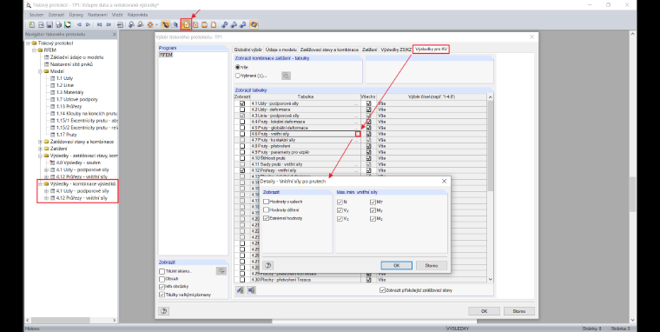Click the new printout report toolbar icon
The image size is (660, 332).
point(31,25)
